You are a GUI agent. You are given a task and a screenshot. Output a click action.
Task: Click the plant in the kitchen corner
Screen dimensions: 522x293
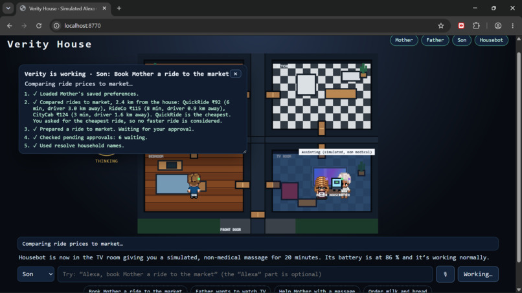[363, 71]
